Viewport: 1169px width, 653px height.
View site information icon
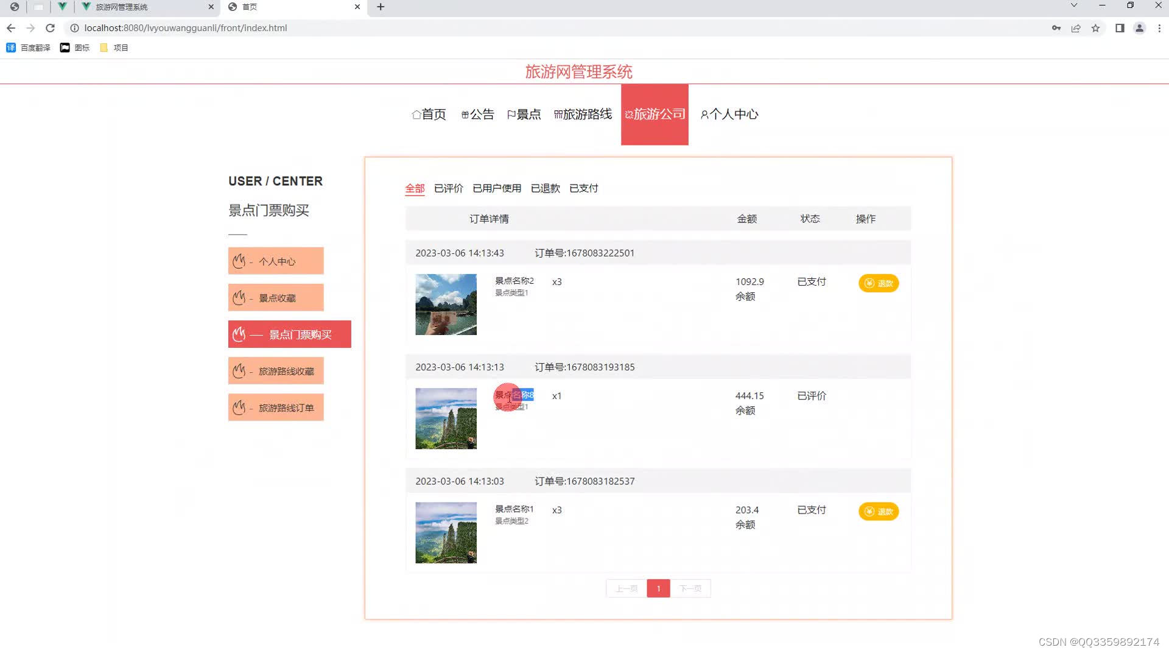point(74,28)
